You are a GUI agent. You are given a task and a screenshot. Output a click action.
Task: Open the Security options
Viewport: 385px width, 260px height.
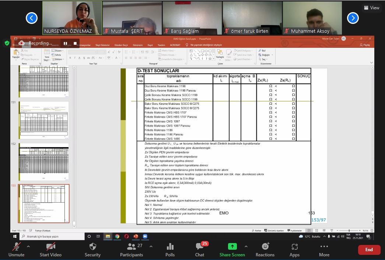pyautogui.click(x=92, y=250)
